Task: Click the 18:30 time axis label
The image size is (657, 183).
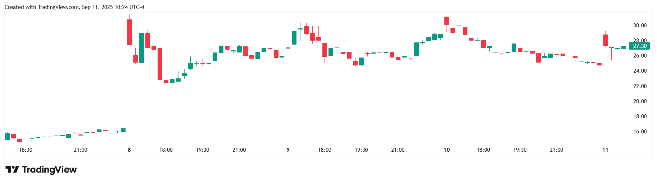Action: [26, 150]
